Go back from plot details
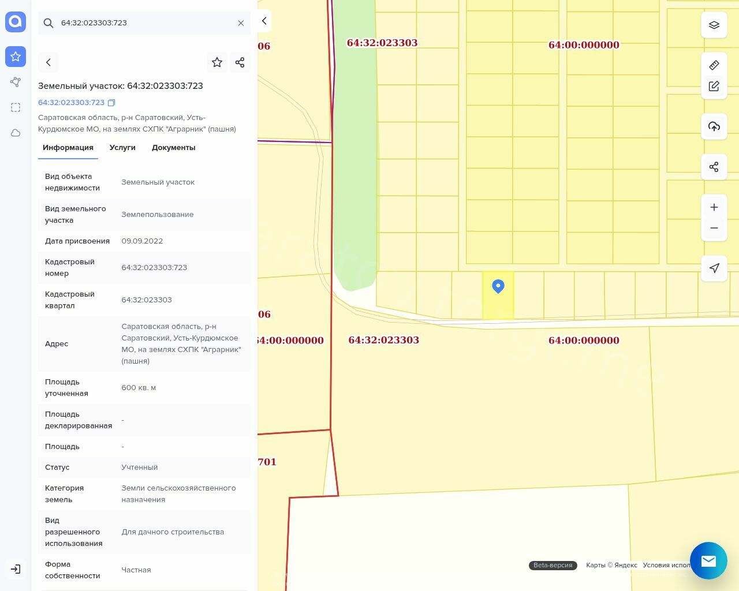 (48, 62)
